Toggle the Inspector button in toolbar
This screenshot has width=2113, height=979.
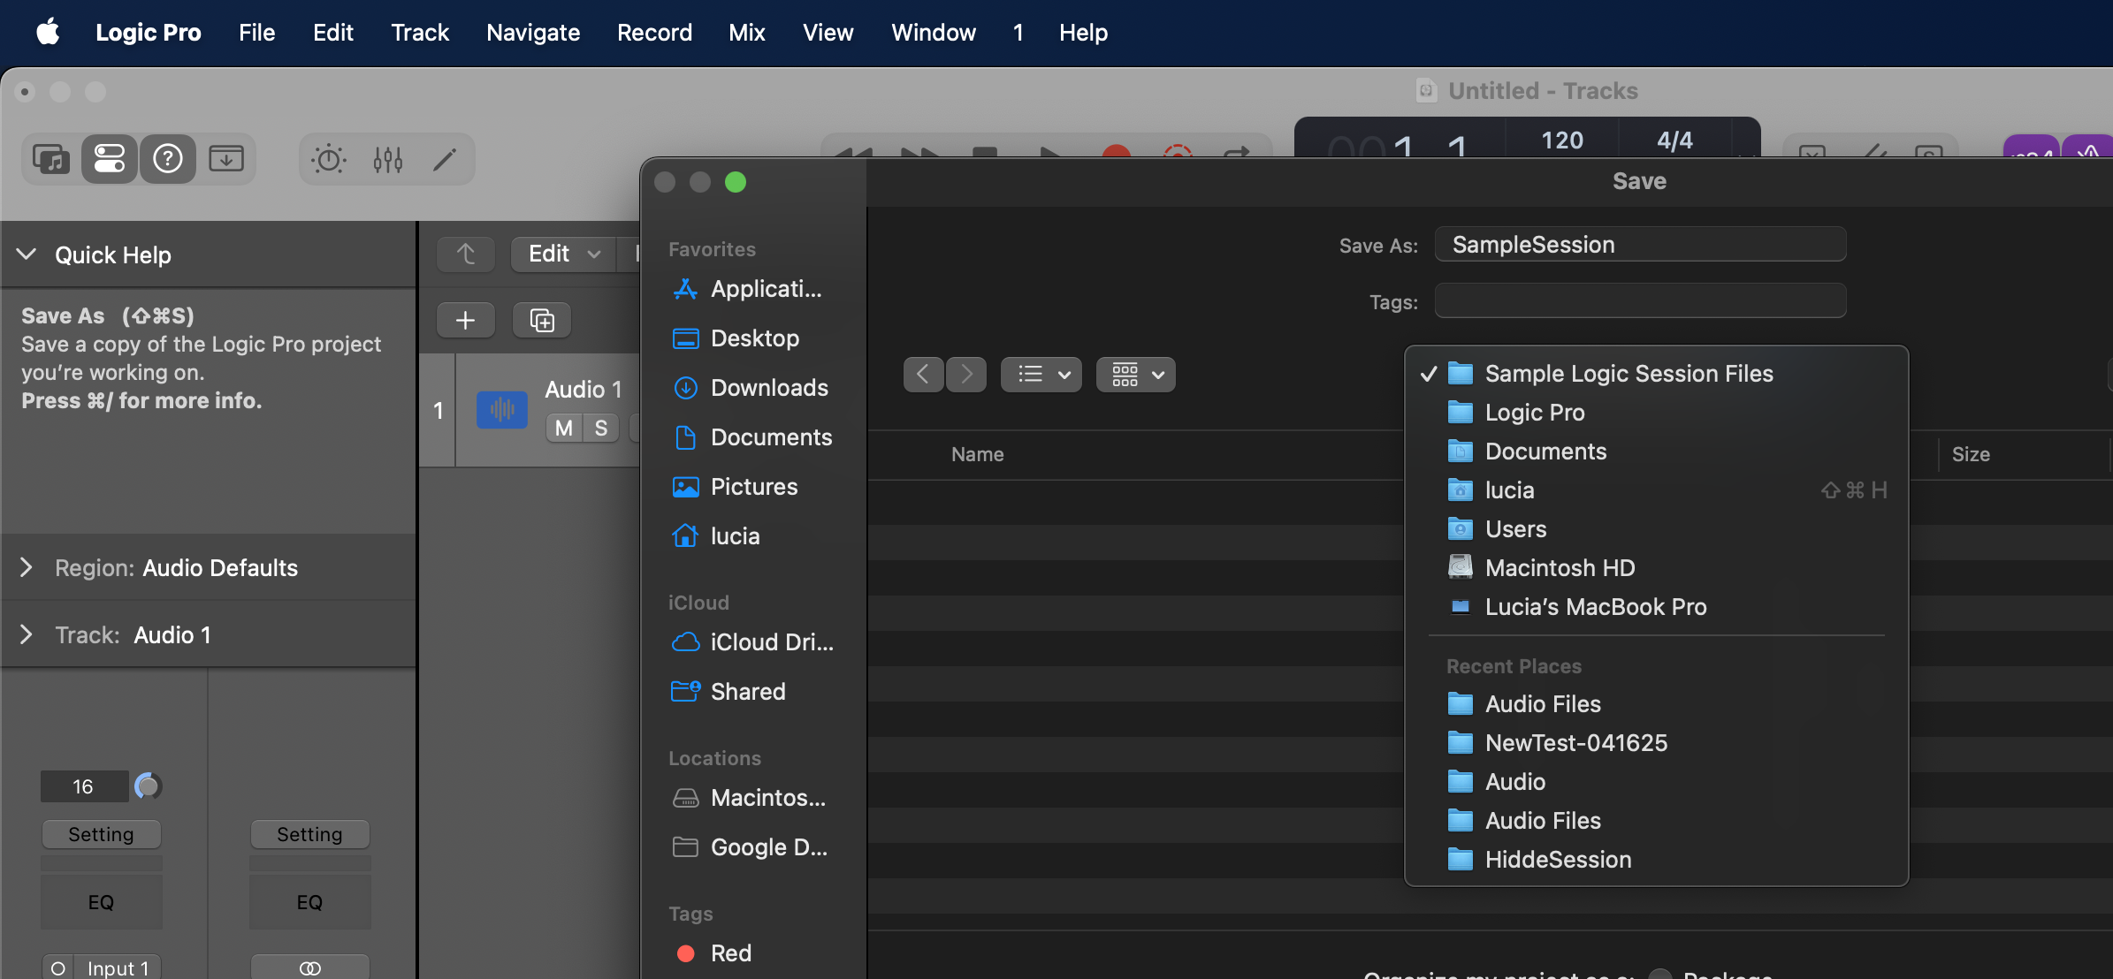tap(110, 159)
